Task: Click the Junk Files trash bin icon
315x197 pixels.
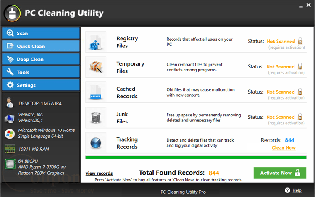Action: pos(96,118)
